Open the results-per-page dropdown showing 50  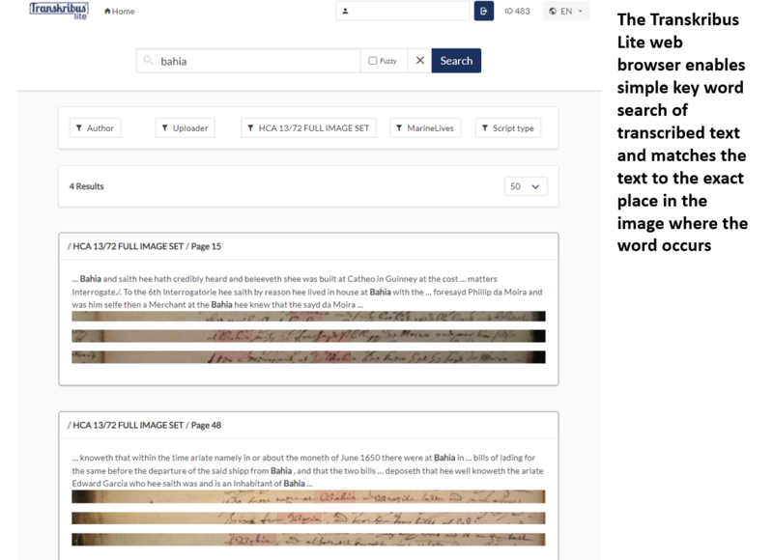pyautogui.click(x=525, y=185)
